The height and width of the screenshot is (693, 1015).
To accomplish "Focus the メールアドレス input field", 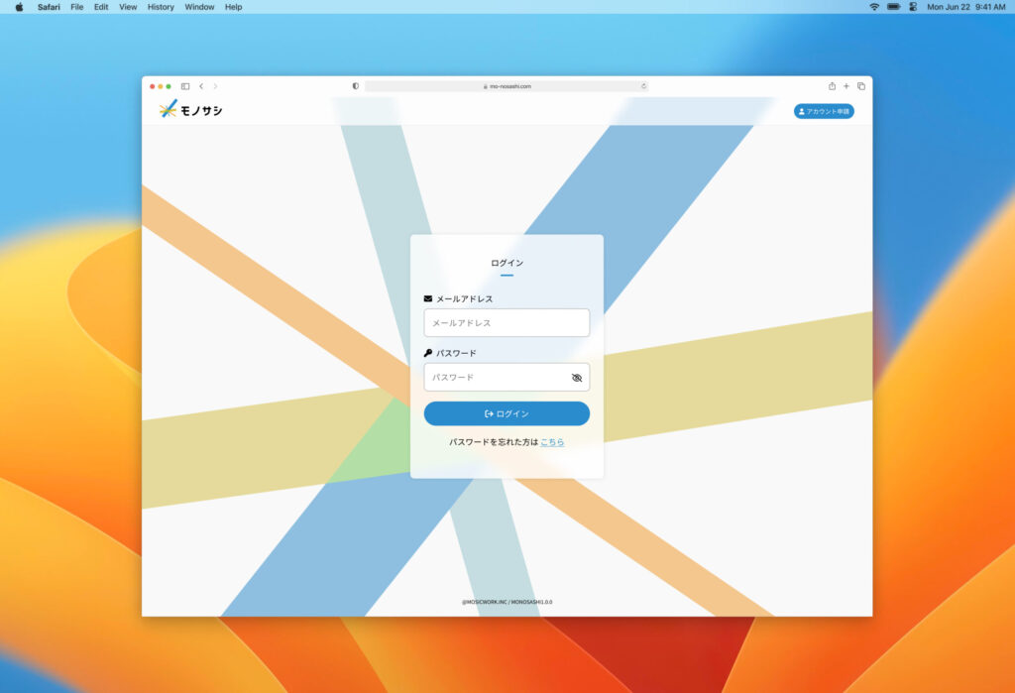I will (507, 323).
